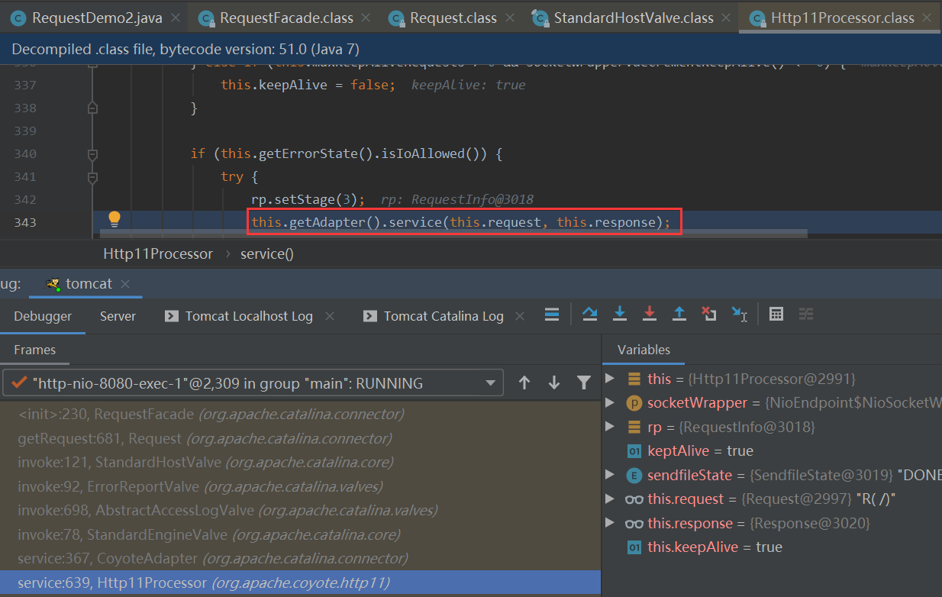
Task: Switch to the Server tab
Action: tap(118, 316)
